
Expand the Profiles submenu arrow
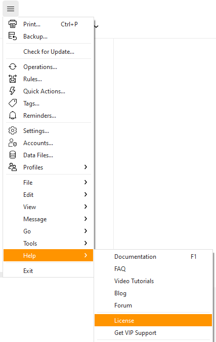tap(85, 167)
